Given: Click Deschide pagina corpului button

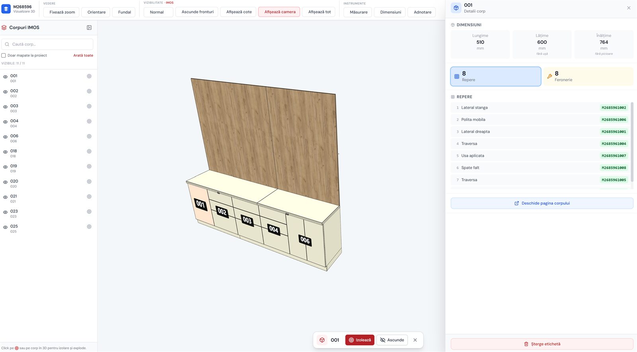Looking at the screenshot, I should pos(542,203).
